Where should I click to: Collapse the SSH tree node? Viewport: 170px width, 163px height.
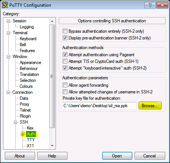(x=15, y=122)
